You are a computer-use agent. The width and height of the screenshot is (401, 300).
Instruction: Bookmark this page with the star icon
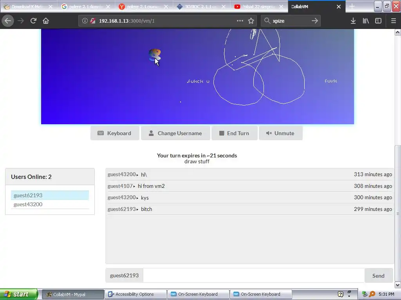[x=251, y=21]
